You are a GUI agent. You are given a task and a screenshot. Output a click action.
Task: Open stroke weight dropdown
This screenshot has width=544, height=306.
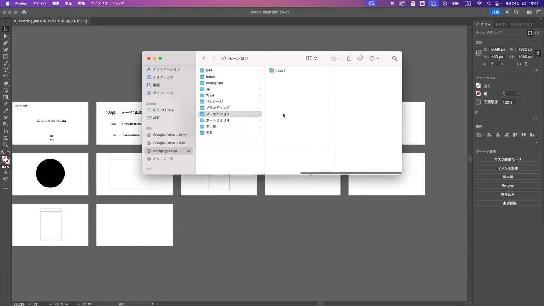tap(518, 94)
